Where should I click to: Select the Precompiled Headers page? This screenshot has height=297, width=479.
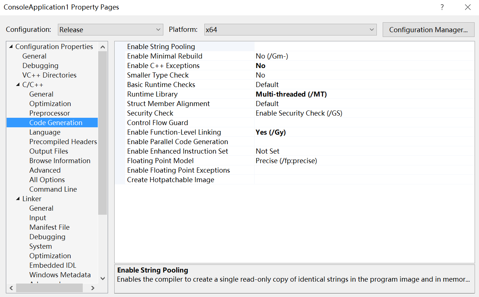[x=63, y=142]
